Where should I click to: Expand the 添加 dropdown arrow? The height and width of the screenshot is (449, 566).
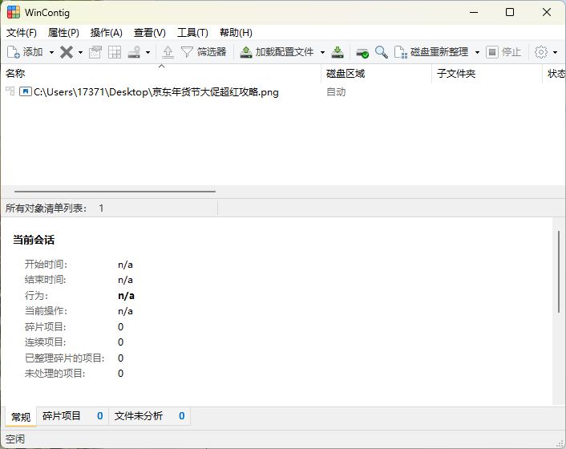tap(51, 52)
